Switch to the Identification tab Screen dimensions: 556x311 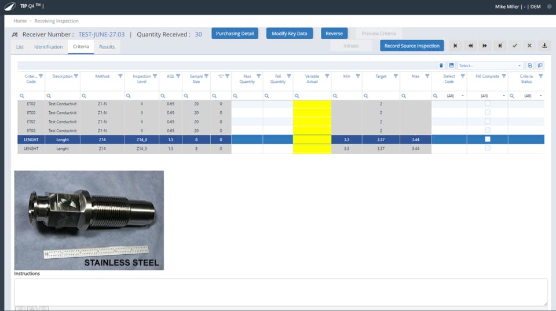48,47
